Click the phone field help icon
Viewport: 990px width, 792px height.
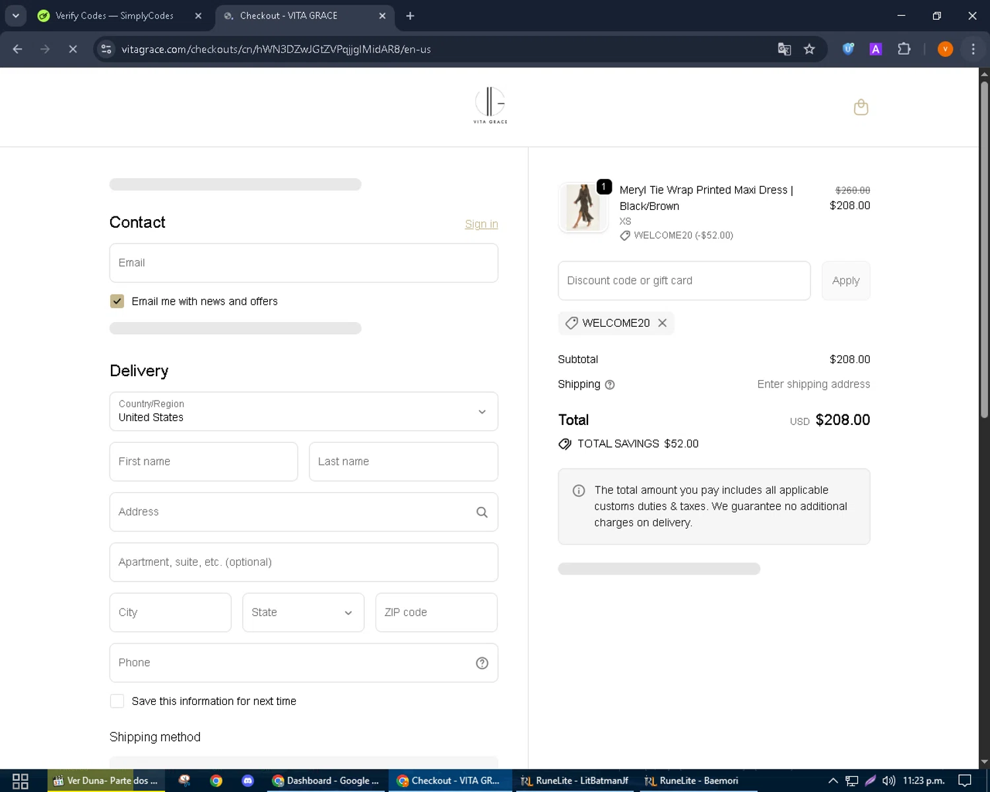(x=482, y=663)
